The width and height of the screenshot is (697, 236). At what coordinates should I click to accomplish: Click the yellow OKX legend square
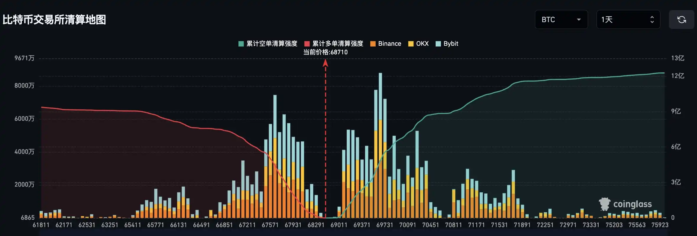(411, 44)
